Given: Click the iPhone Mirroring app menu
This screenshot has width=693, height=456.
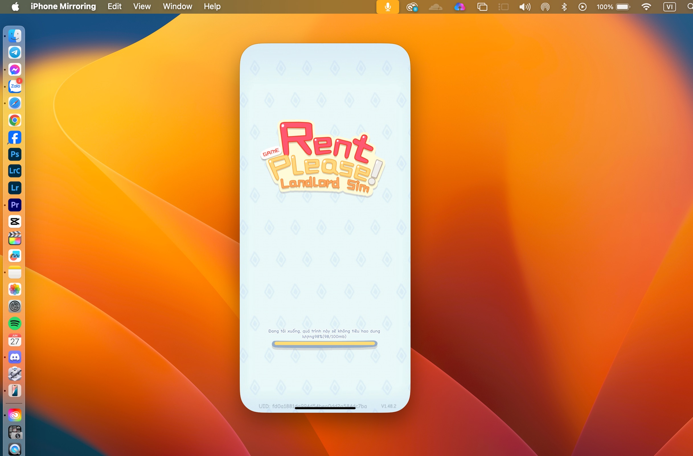Looking at the screenshot, I should 63,7.
